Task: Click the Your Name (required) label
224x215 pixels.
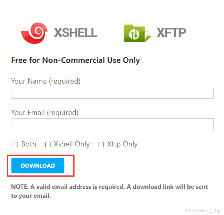Action: [46, 81]
